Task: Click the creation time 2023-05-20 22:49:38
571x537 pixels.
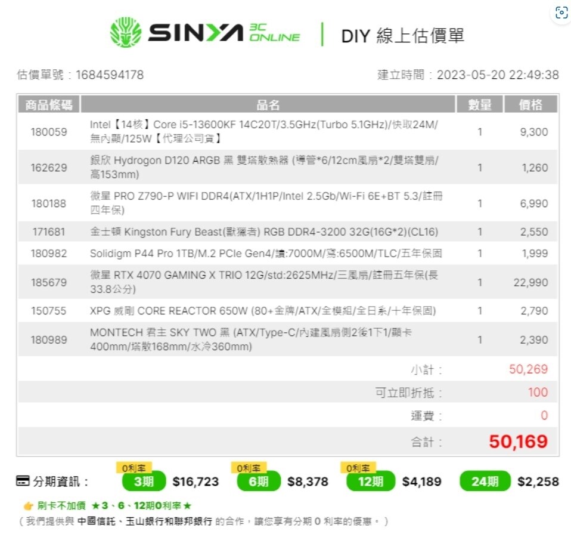Action: 498,75
